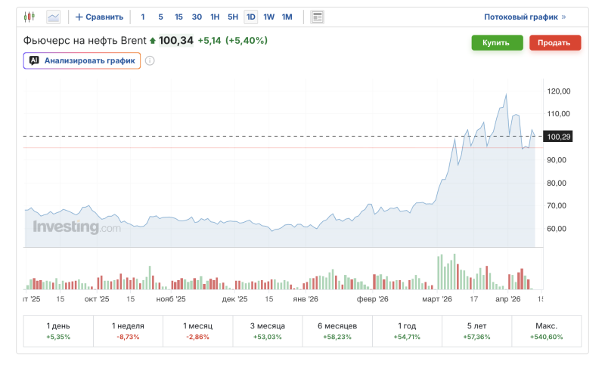Choose the 5 лет period tab
The image size is (605, 370).
coord(477,330)
